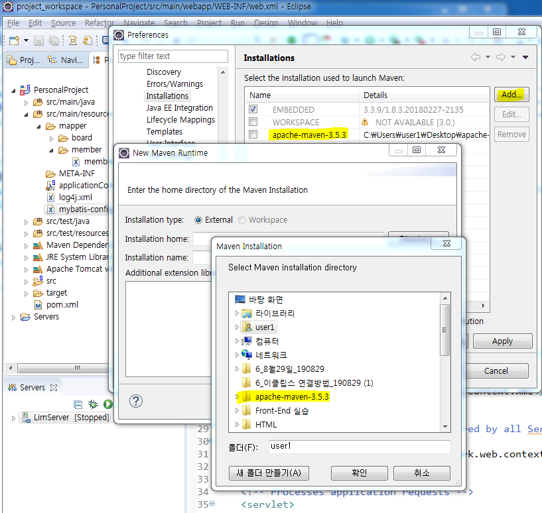This screenshot has height=513, width=542.
Task: Click the directory tree vertical scrollbar thumb
Action: [x=445, y=330]
